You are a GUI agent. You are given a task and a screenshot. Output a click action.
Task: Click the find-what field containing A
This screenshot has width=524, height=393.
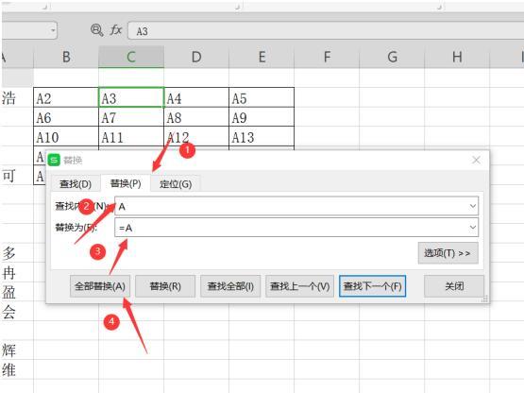296,206
